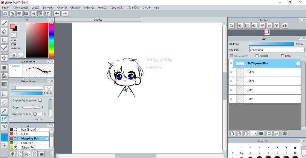306x158 pixels.
Task: Add a new layer folder
Action: pyautogui.click(x=261, y=133)
